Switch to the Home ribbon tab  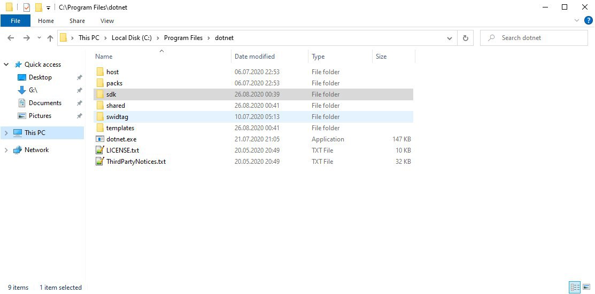coord(46,21)
